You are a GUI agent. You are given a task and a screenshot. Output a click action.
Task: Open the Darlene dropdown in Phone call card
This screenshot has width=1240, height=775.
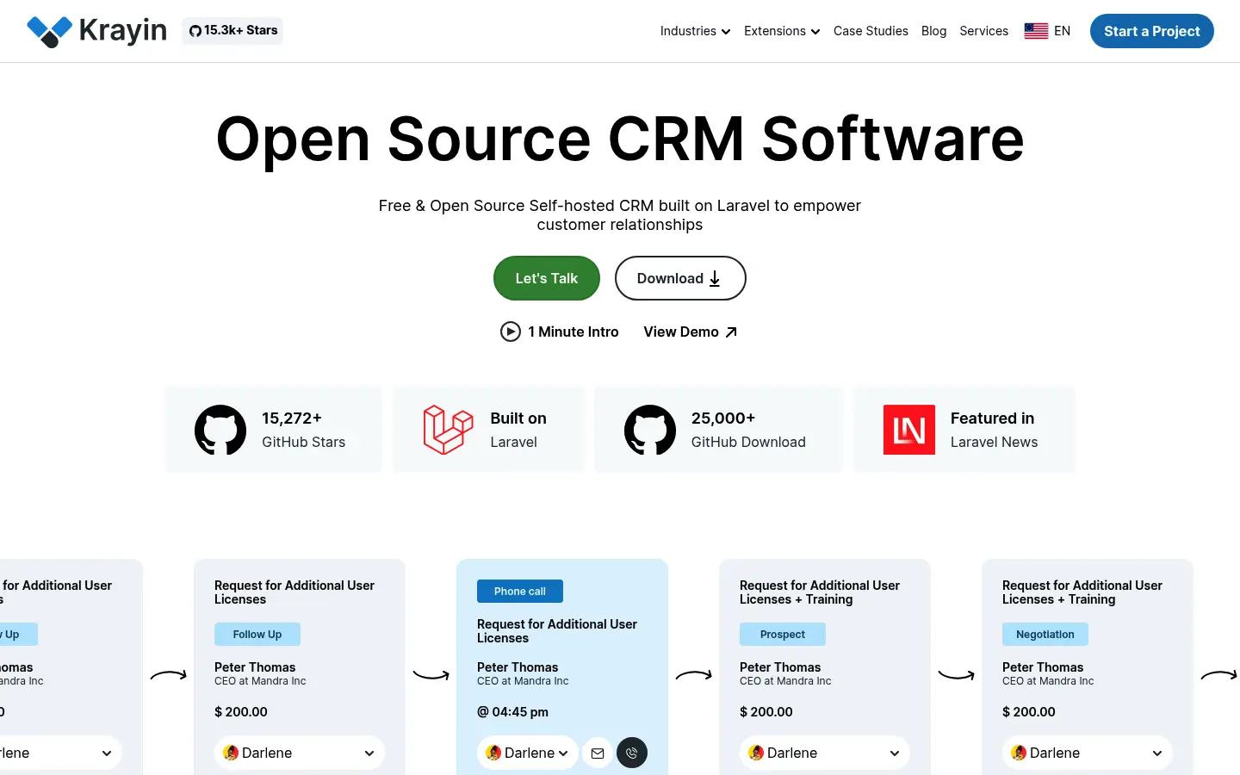528,753
